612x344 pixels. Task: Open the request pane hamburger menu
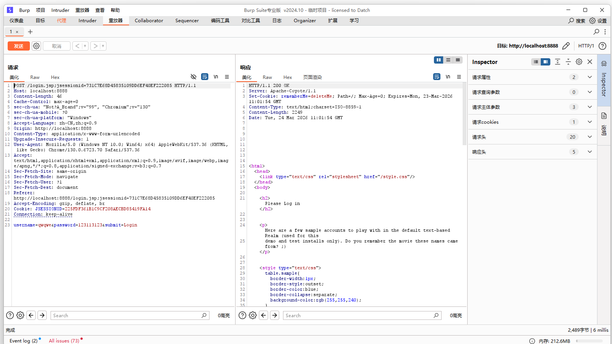[x=227, y=77]
